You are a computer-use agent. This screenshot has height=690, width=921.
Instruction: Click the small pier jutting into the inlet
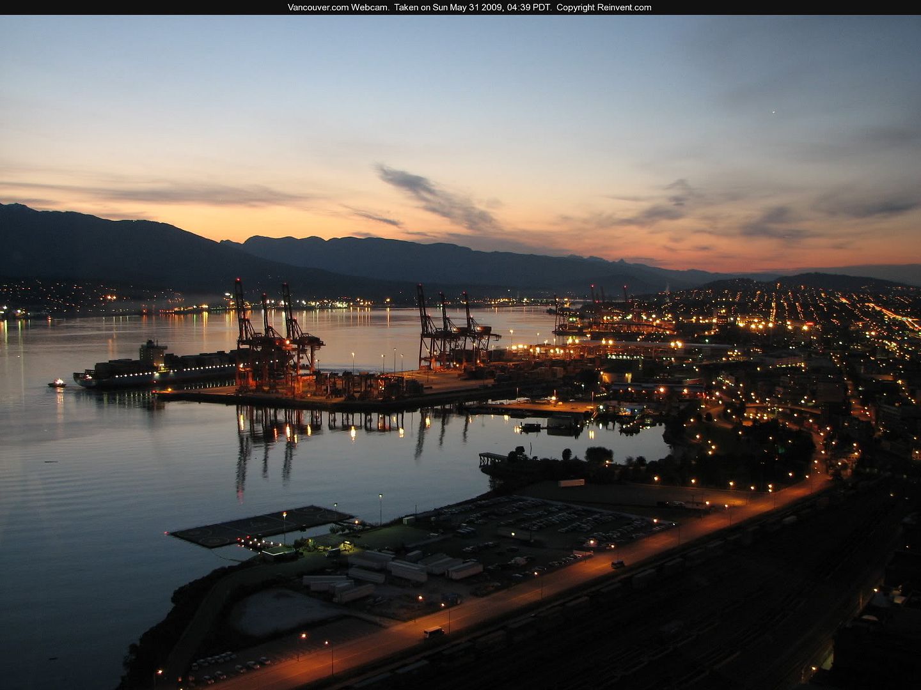[494, 458]
